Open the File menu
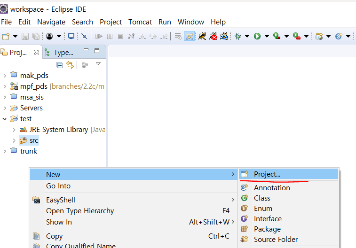The image size is (356, 248). tap(7, 22)
